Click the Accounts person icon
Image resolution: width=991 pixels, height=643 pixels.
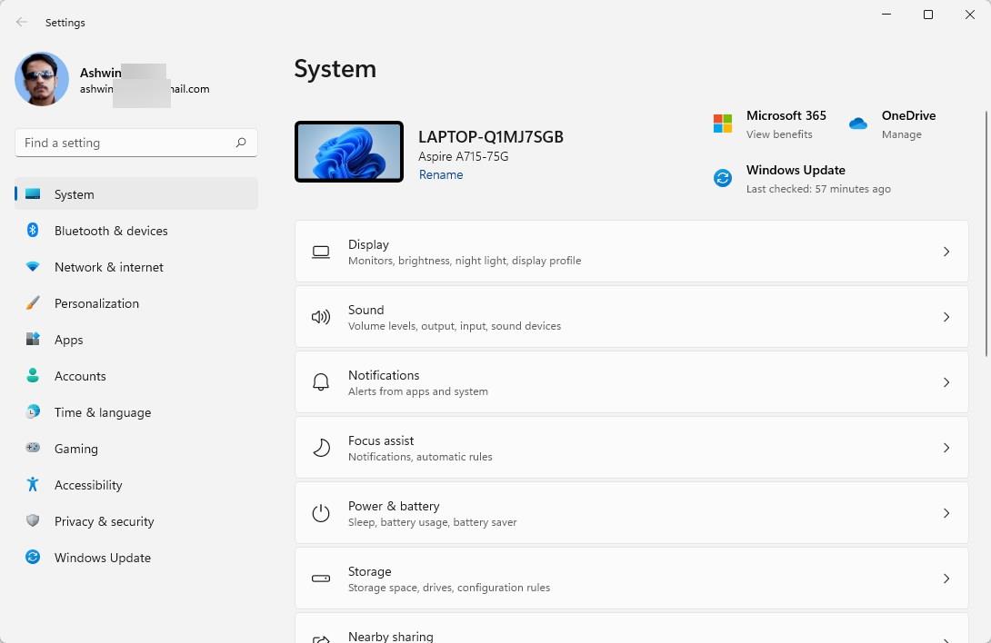point(33,375)
